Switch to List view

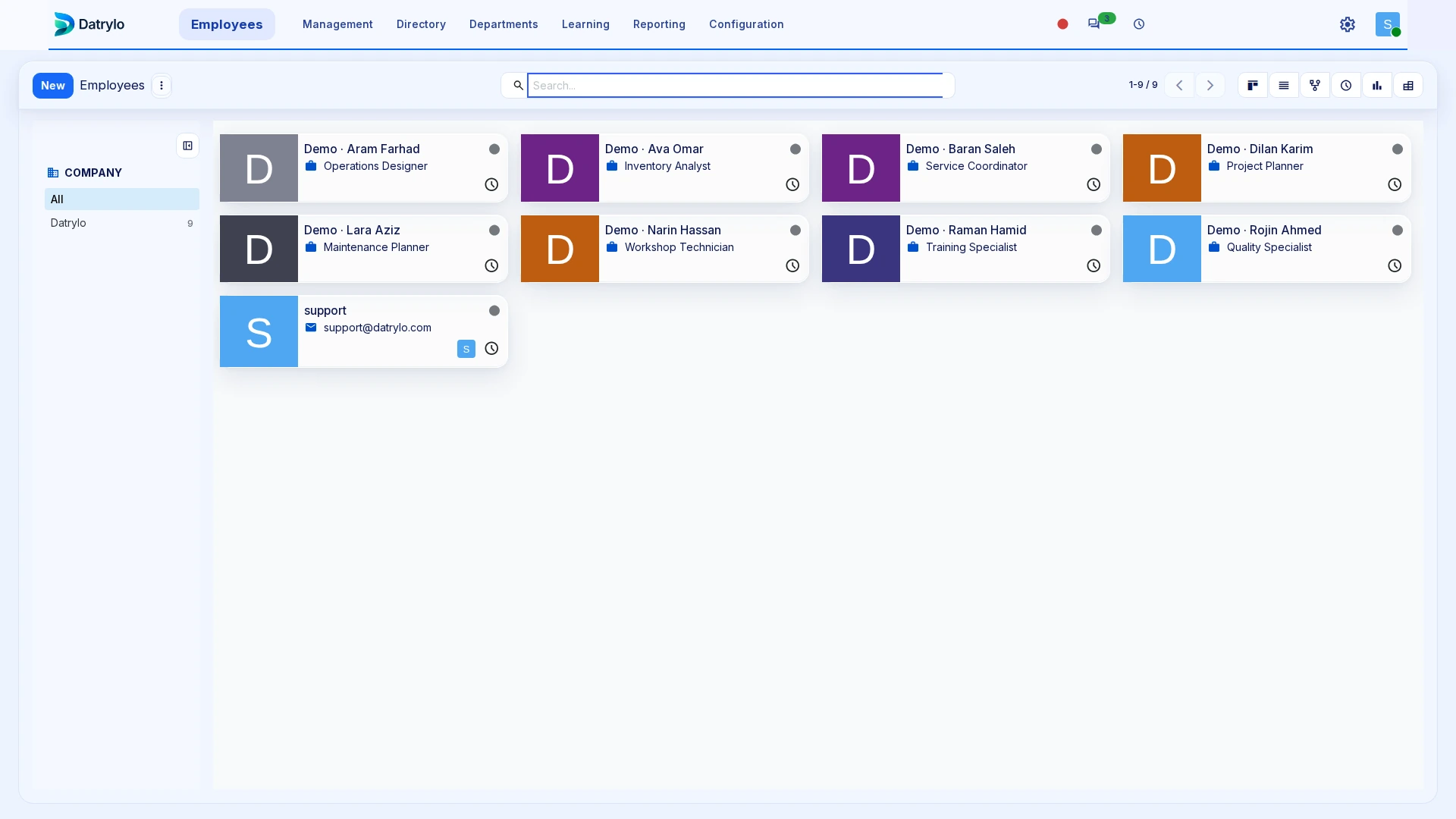(1284, 86)
